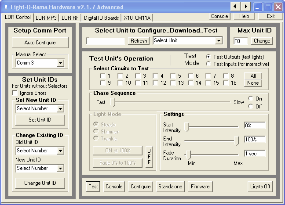Image resolution: width=285 pixels, height=205 pixels.
Task: Click the Configure button
Action: (140, 187)
